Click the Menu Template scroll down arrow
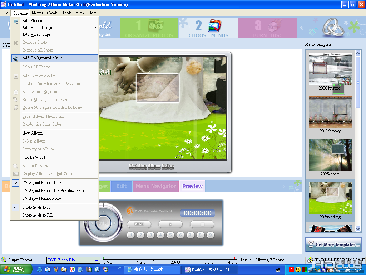This screenshot has width=366, height=275. 358,229
